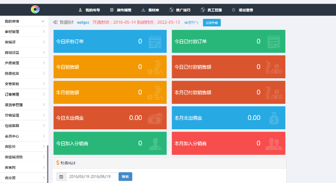Click the colorful logo in the top bar
Viewport: 336px width, 183px height.
click(x=35, y=9)
